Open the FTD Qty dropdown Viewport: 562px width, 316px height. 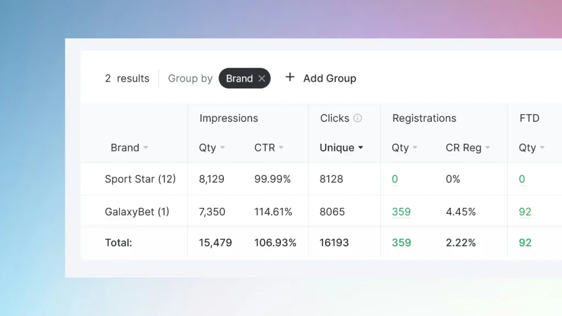point(543,148)
